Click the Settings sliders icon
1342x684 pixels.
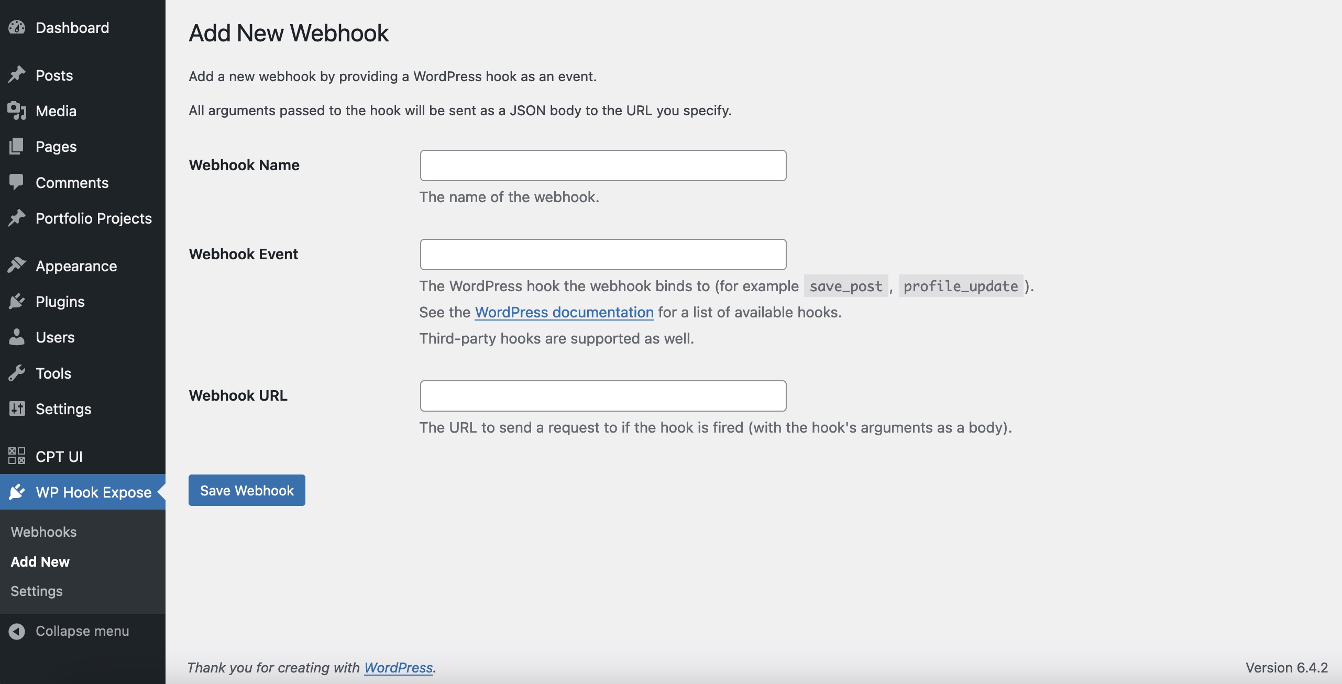[x=17, y=409]
